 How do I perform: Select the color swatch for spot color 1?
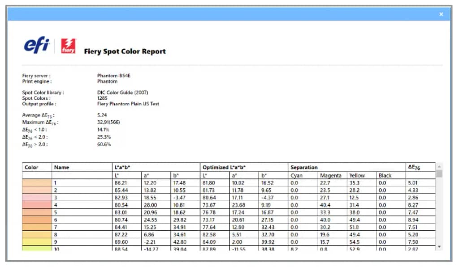(37, 183)
